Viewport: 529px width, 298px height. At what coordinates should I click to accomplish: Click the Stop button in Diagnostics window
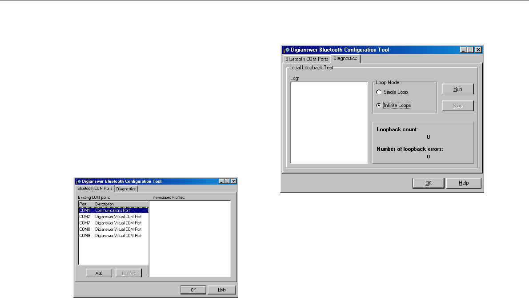457,105
